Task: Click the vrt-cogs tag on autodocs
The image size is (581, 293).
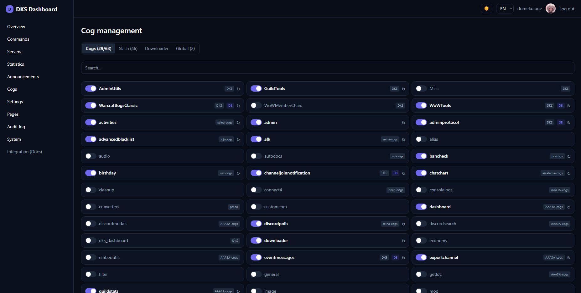Action: click(x=397, y=156)
